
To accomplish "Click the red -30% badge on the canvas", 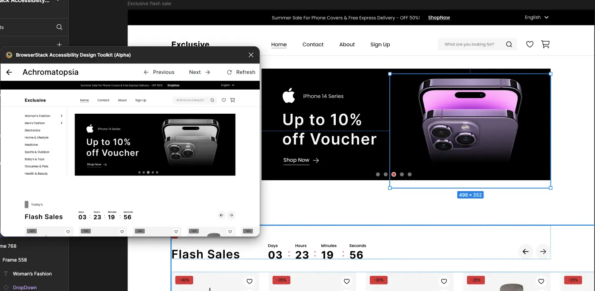I will (x=379, y=280).
